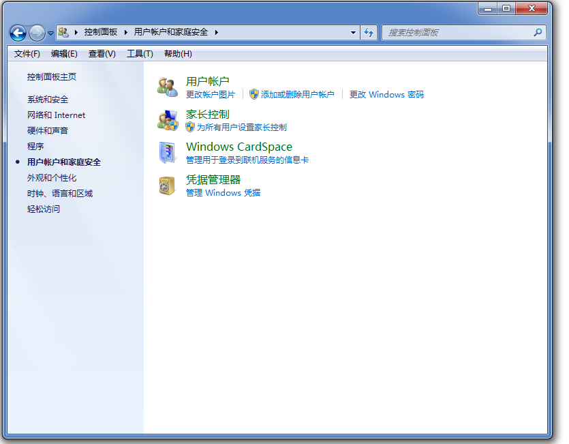Click 更改 Windows 密码 link

click(386, 95)
